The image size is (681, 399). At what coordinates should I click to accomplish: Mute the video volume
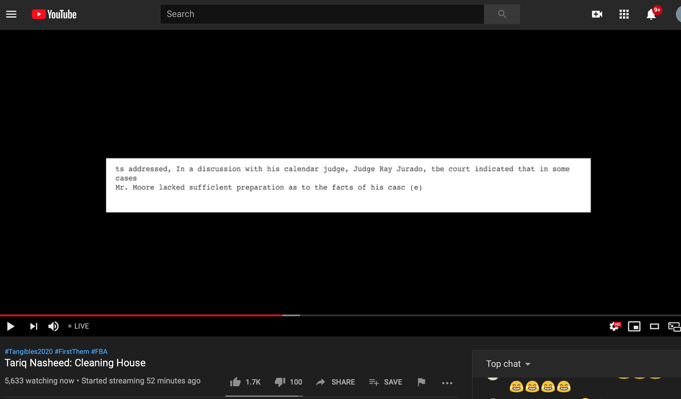pos(53,326)
